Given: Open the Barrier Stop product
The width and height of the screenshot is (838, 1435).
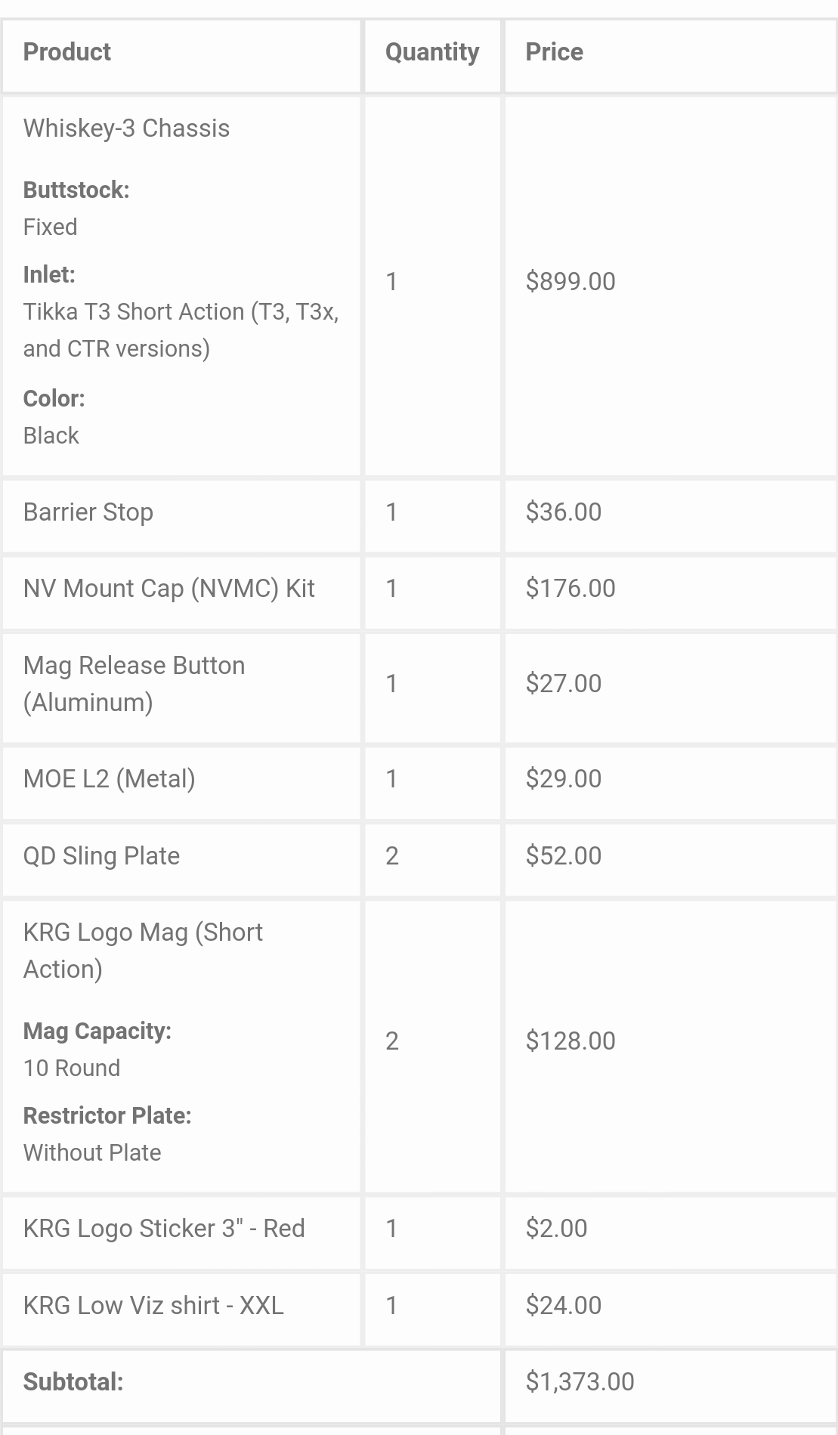Looking at the screenshot, I should click(88, 512).
